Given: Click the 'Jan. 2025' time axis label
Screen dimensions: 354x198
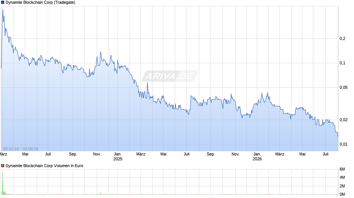Looking at the screenshot, I should click(x=118, y=157).
